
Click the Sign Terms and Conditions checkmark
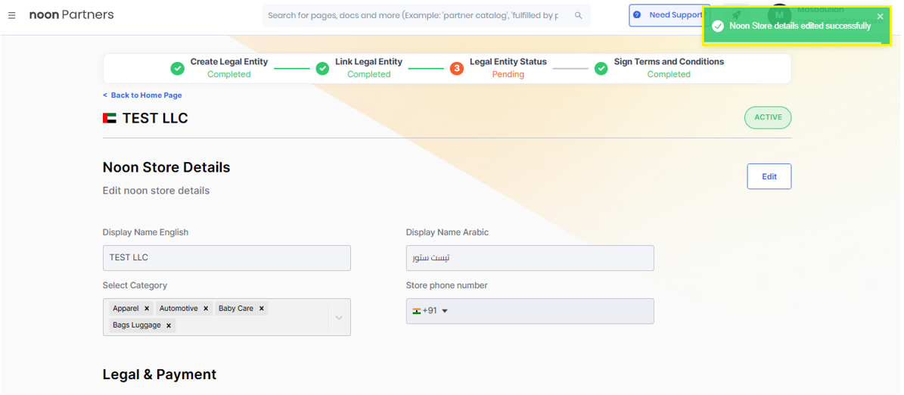601,69
